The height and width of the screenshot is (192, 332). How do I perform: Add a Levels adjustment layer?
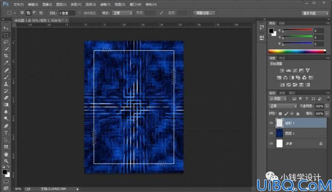tap(288, 71)
